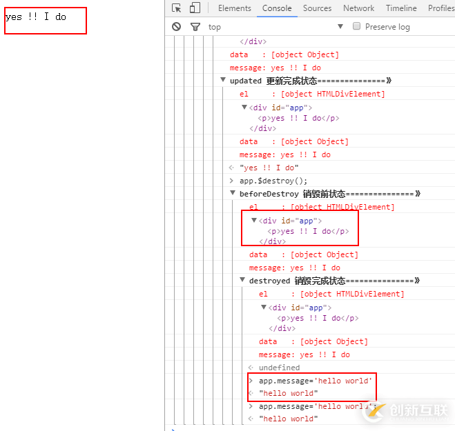Collapse div id=app node under destroyed
455x431 pixels.
coord(264,307)
